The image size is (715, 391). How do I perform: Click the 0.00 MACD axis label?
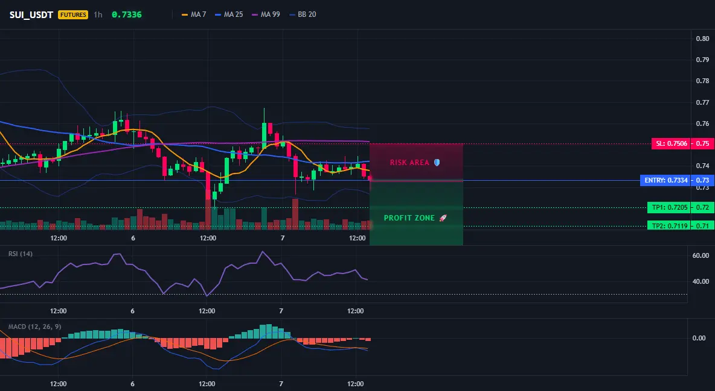point(699,338)
